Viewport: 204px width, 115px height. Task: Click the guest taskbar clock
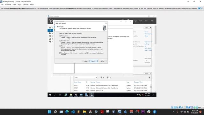tap(147, 95)
